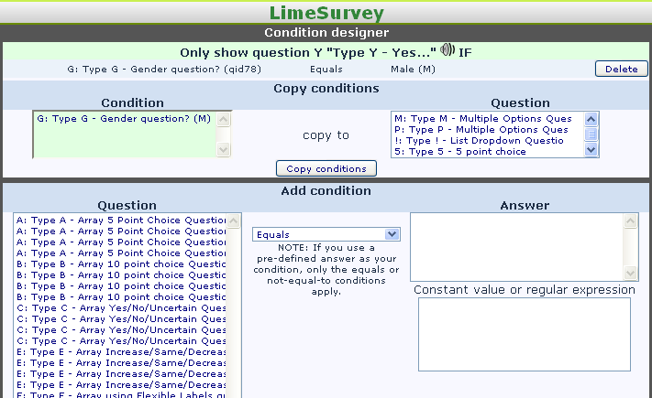The height and width of the screenshot is (398, 652).
Task: Click up arrow in Condition list scrollbar
Action: (225, 119)
